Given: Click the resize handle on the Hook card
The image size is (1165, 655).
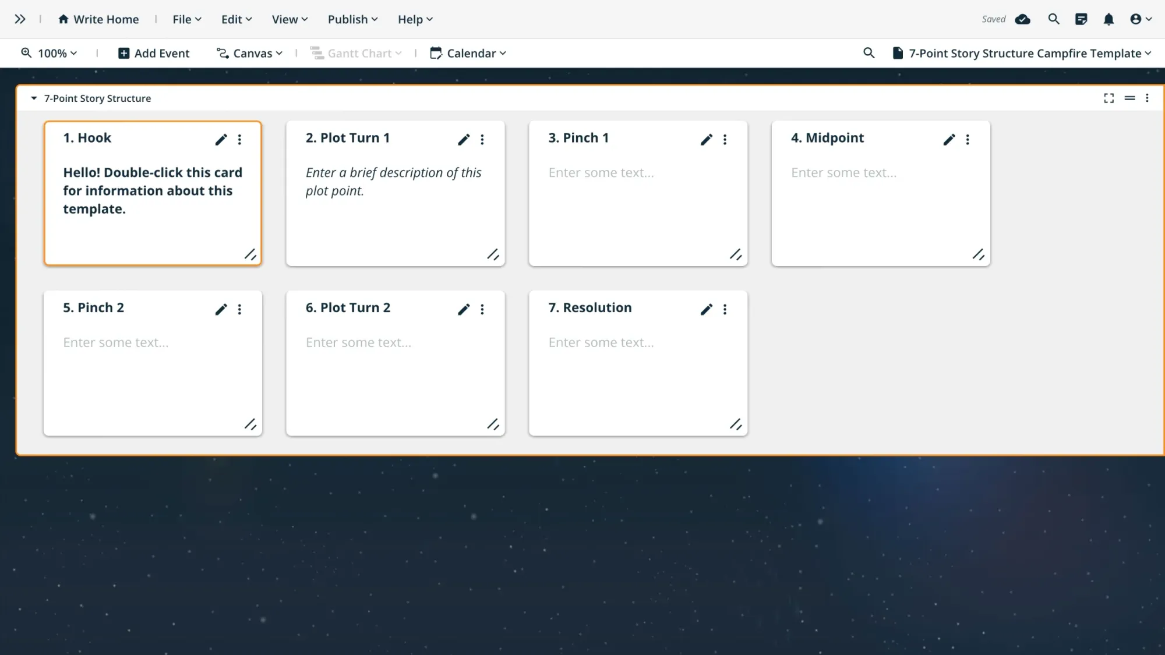Looking at the screenshot, I should 250,254.
